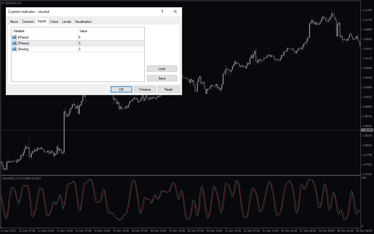
Task: Click the DPeriod variable icon
Action: (x=14, y=43)
